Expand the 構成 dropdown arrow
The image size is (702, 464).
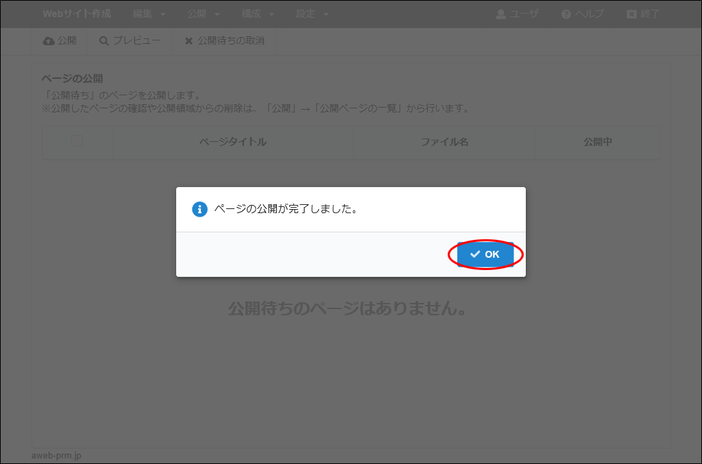pos(271,14)
